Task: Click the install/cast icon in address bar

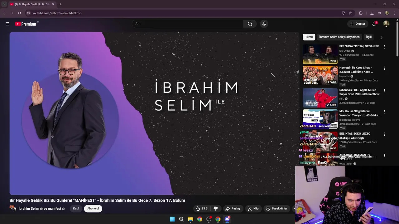Action: pyautogui.click(x=344, y=13)
